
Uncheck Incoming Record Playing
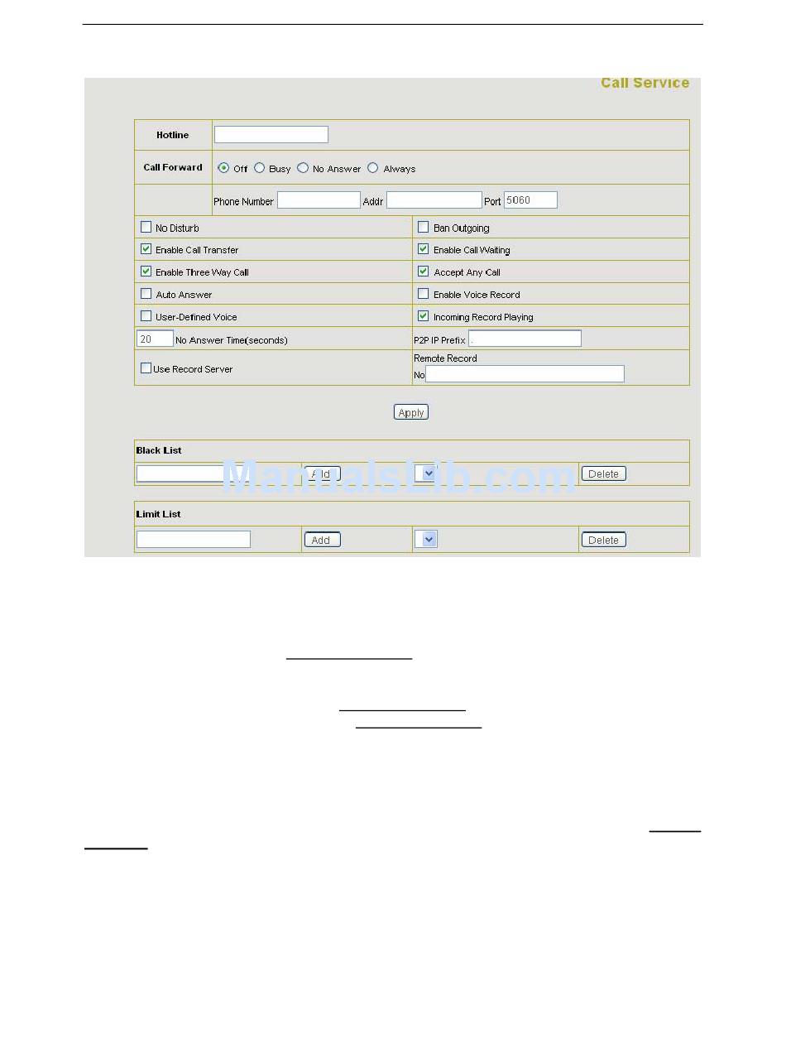click(x=424, y=316)
